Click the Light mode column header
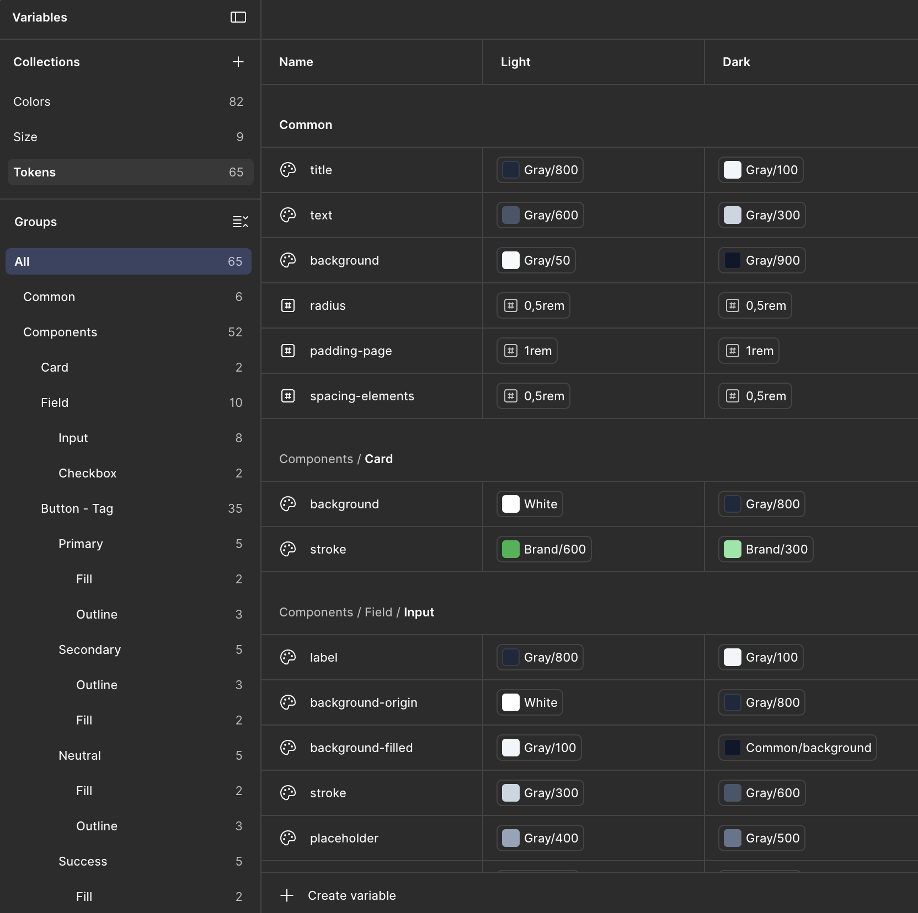918x913 pixels. tap(594, 62)
